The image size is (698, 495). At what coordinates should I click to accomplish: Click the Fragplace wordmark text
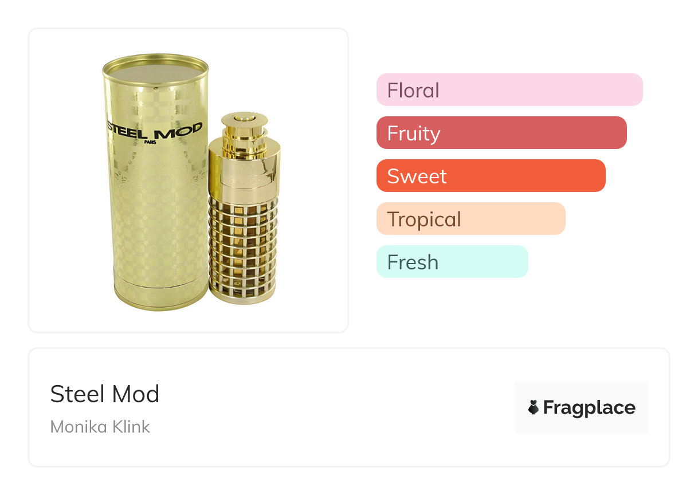click(x=589, y=408)
